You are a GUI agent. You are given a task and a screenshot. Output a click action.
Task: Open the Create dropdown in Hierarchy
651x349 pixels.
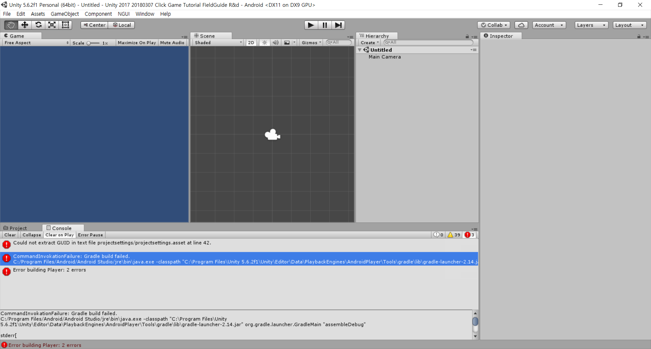(x=369, y=43)
